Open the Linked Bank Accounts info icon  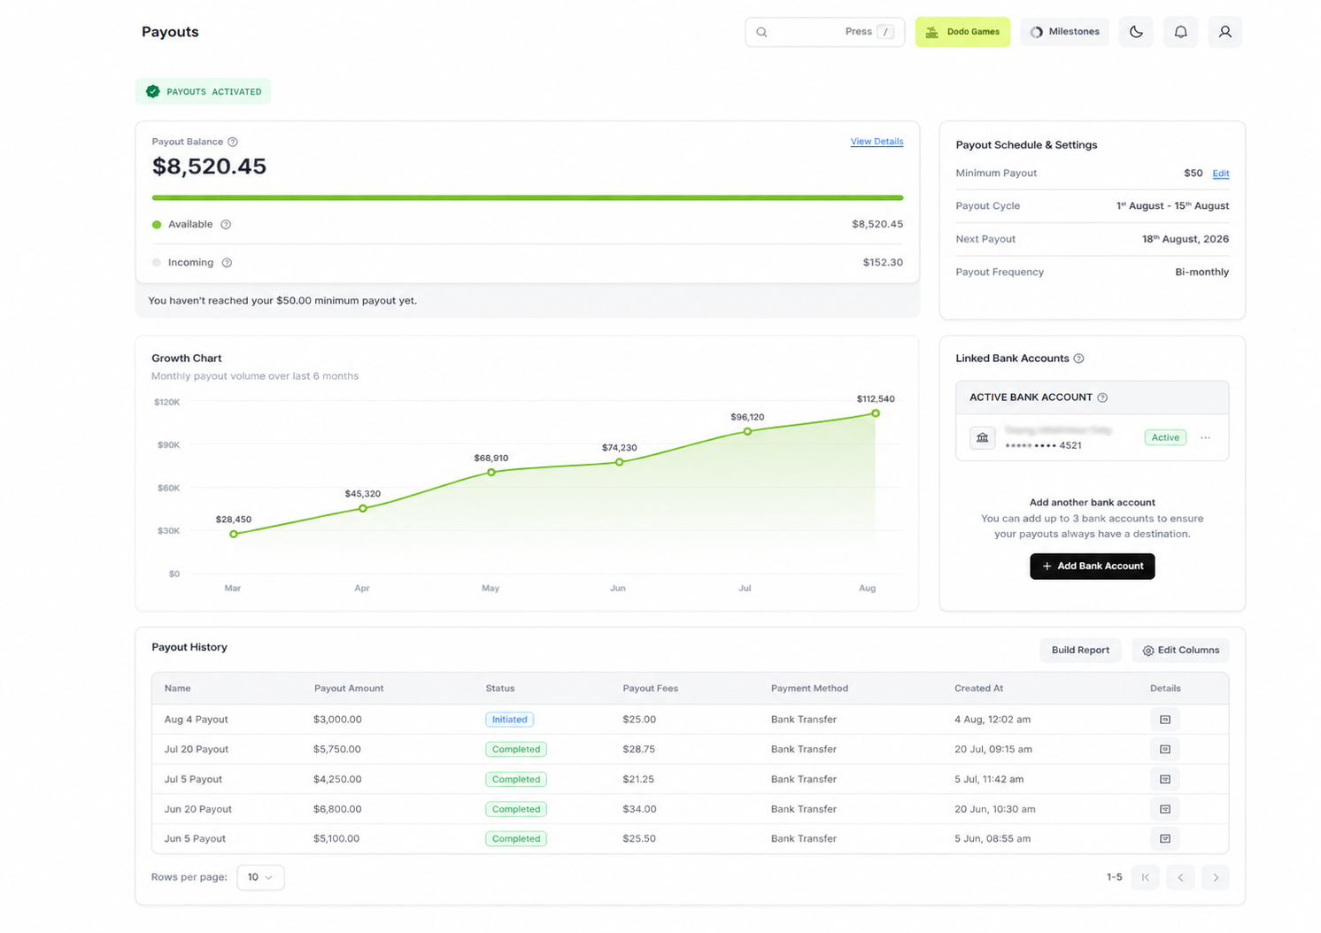pos(1078,359)
